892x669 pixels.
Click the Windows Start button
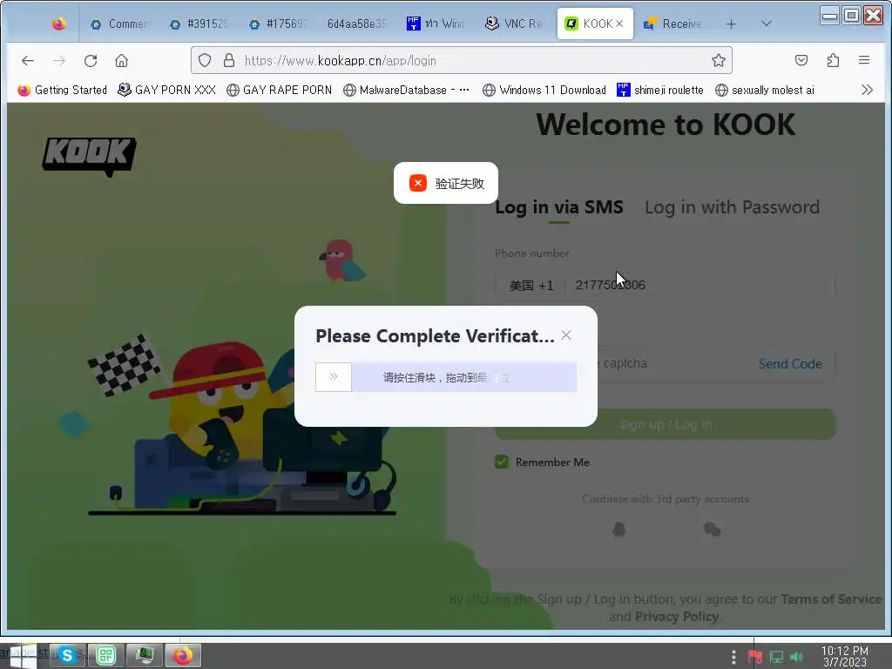22,657
